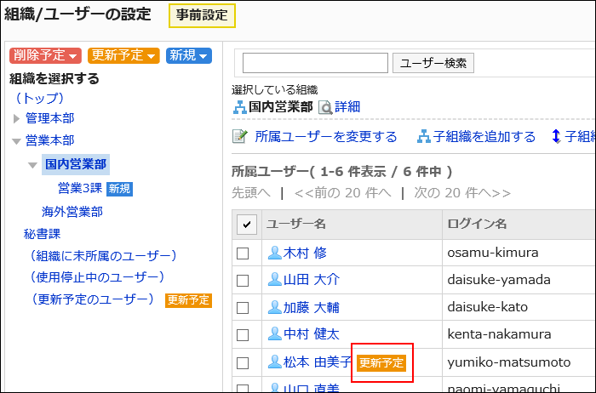Click the edit members notepad icon

240,136
